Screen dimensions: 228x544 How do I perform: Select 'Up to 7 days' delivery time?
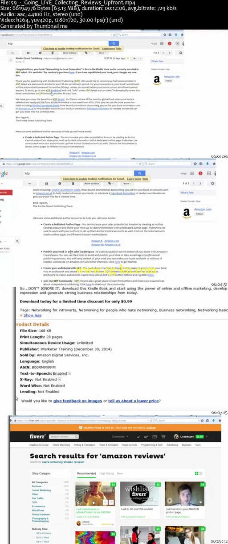[x=41, y=542]
